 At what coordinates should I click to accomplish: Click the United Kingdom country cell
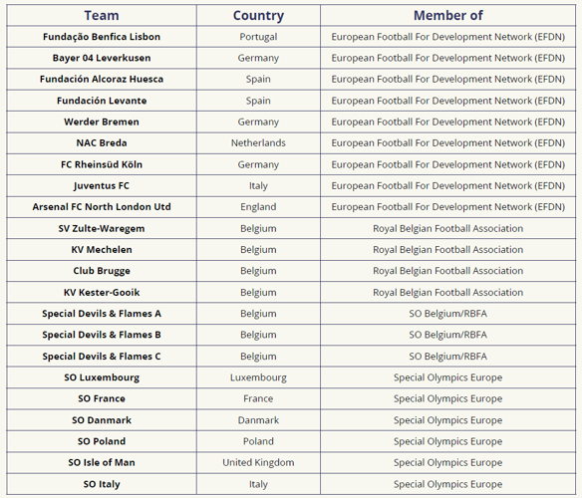(258, 462)
